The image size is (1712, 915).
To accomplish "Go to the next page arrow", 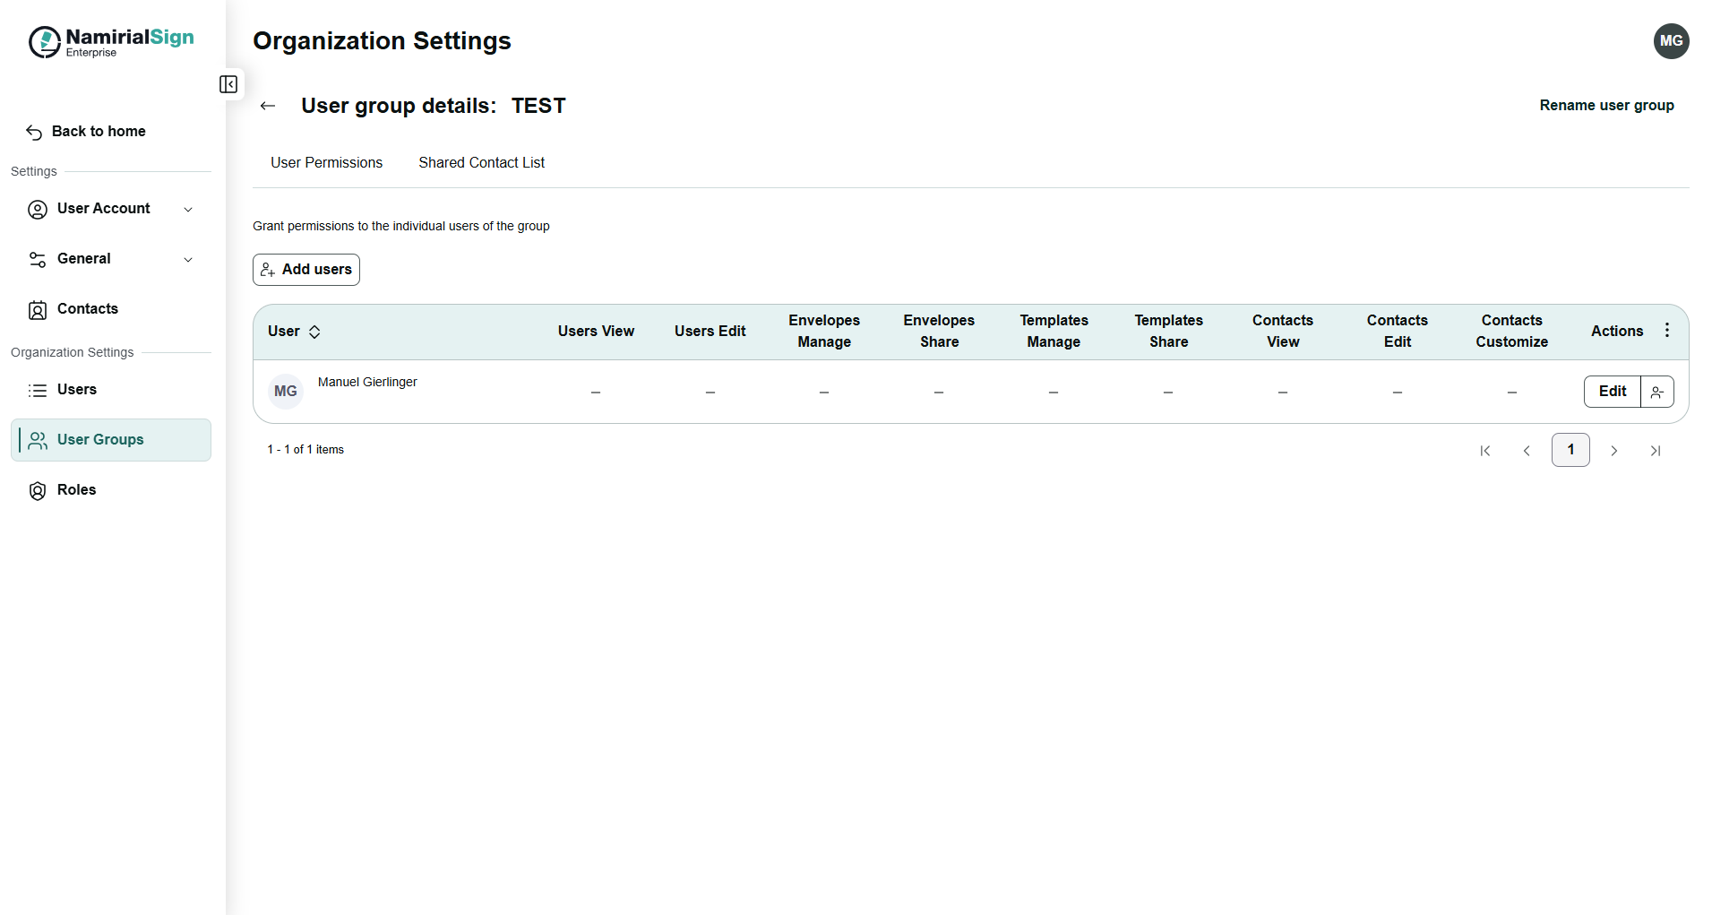I will pos(1613,451).
